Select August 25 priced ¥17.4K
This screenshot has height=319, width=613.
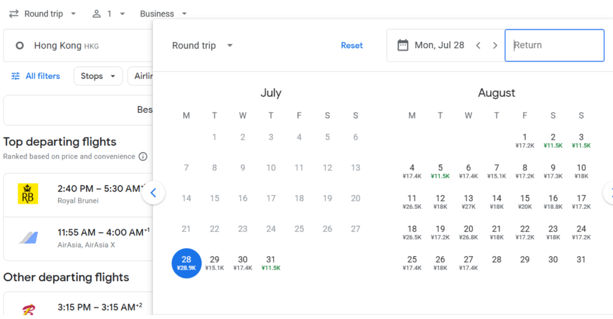point(412,263)
